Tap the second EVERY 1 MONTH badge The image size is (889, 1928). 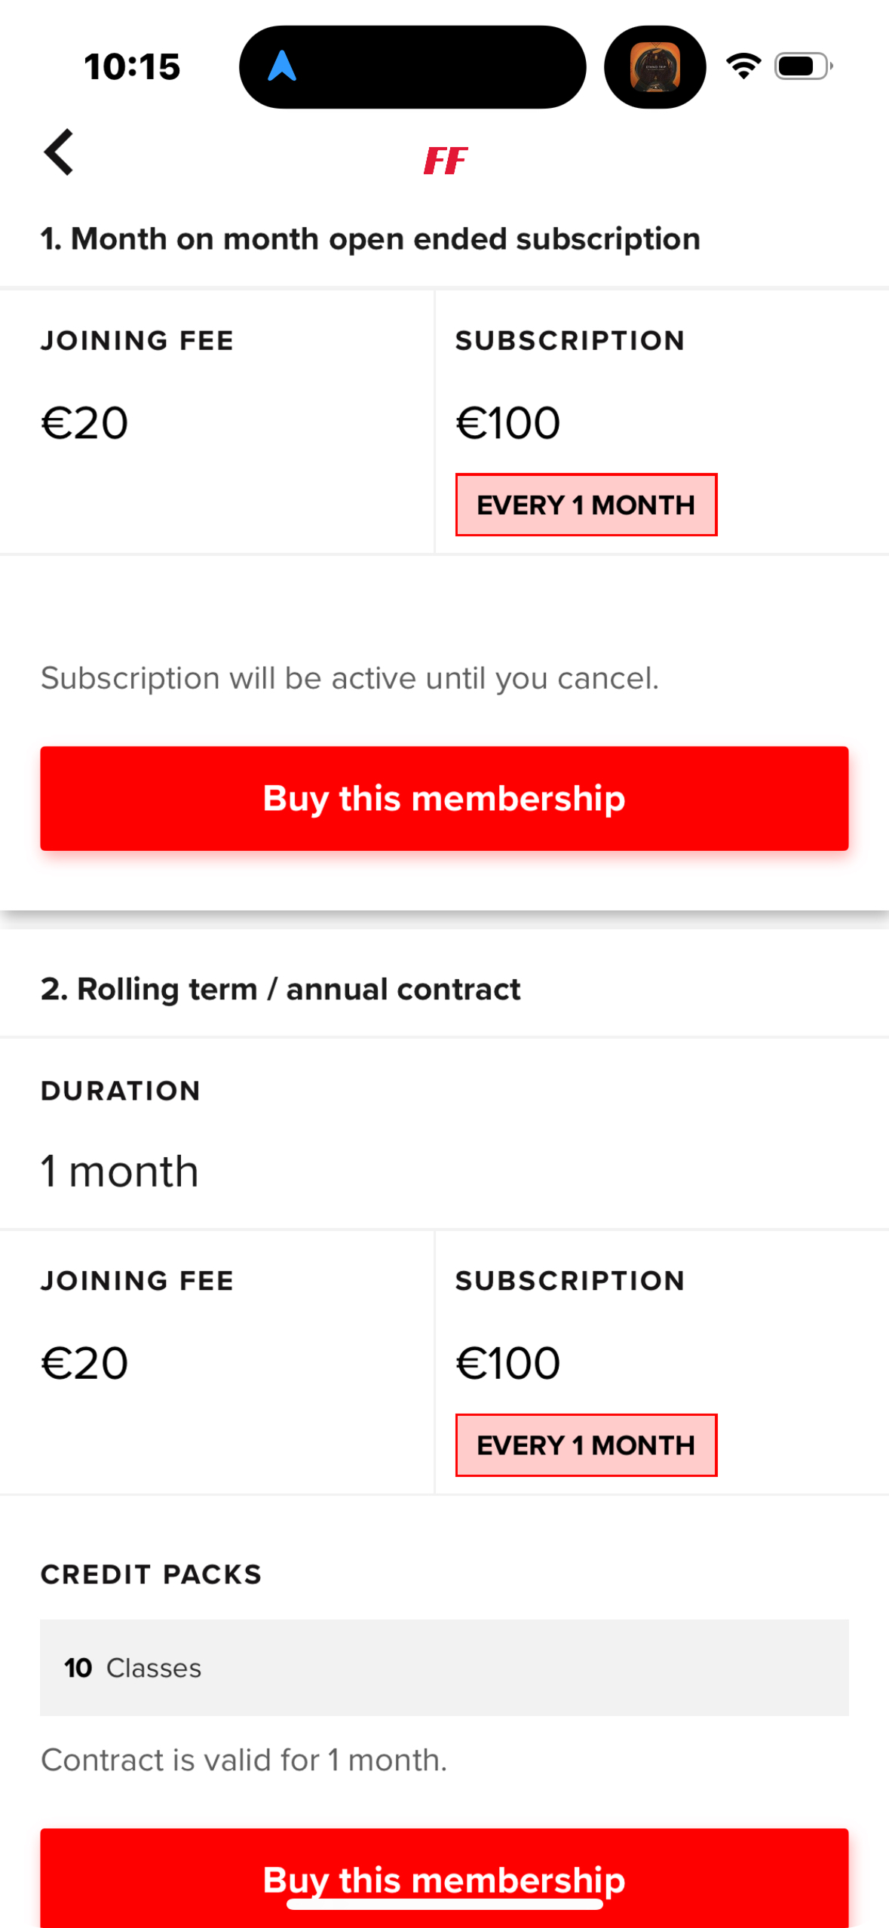pos(586,1445)
